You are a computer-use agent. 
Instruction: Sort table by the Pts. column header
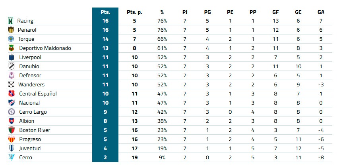point(105,12)
